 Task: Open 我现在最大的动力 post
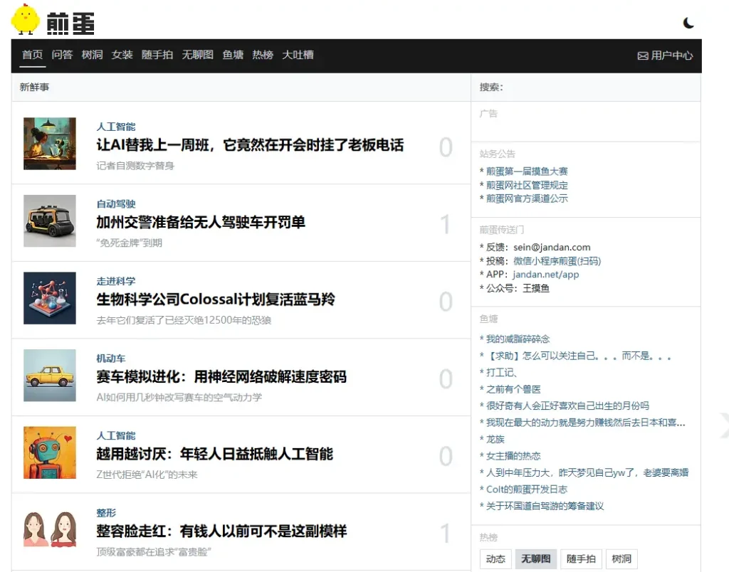585,423
